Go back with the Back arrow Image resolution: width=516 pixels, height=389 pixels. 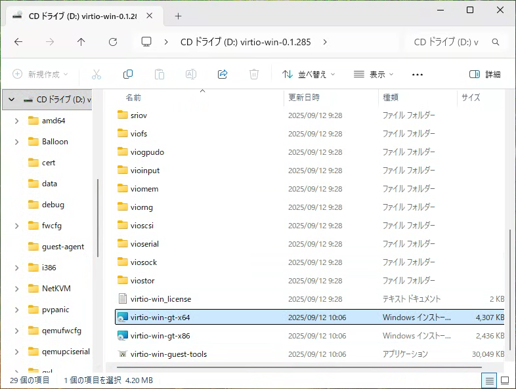pos(18,42)
